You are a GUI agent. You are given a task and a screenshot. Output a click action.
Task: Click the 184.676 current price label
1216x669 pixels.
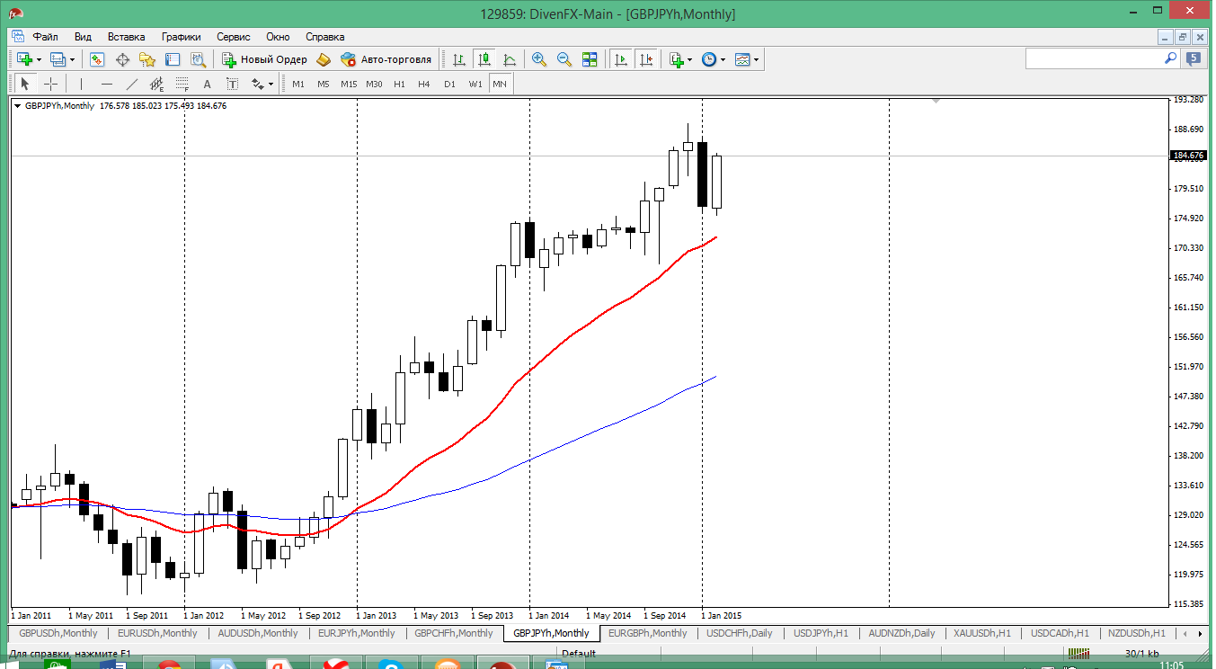tap(1188, 156)
